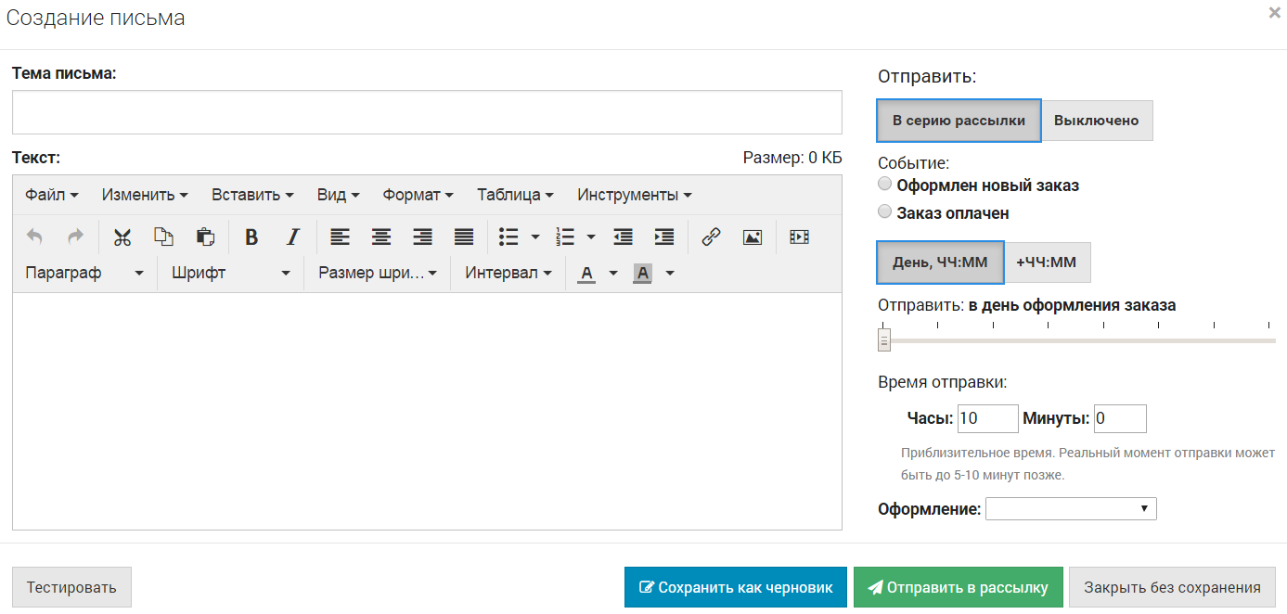Click the Increase indent icon

click(663, 237)
